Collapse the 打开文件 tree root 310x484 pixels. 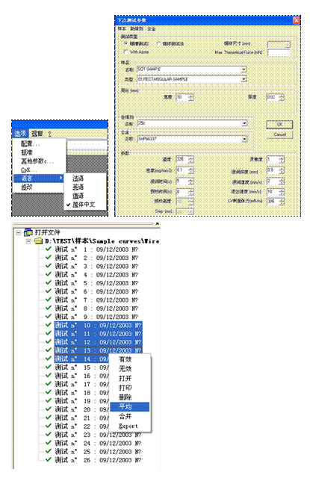19,232
